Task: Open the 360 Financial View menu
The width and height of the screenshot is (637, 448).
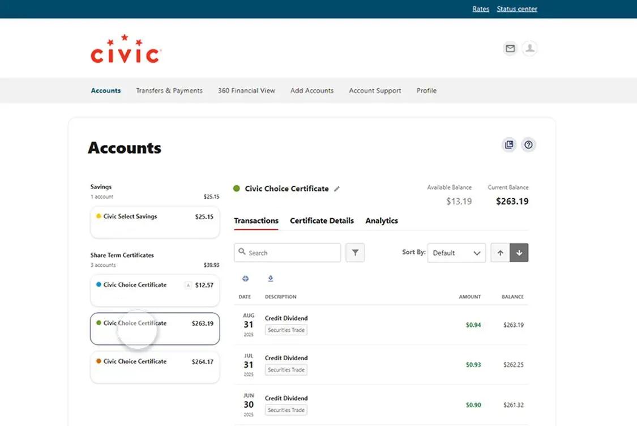Action: click(246, 91)
